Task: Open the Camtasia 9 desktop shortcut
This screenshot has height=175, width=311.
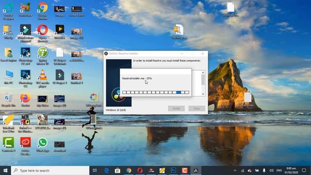Action: coord(8,144)
